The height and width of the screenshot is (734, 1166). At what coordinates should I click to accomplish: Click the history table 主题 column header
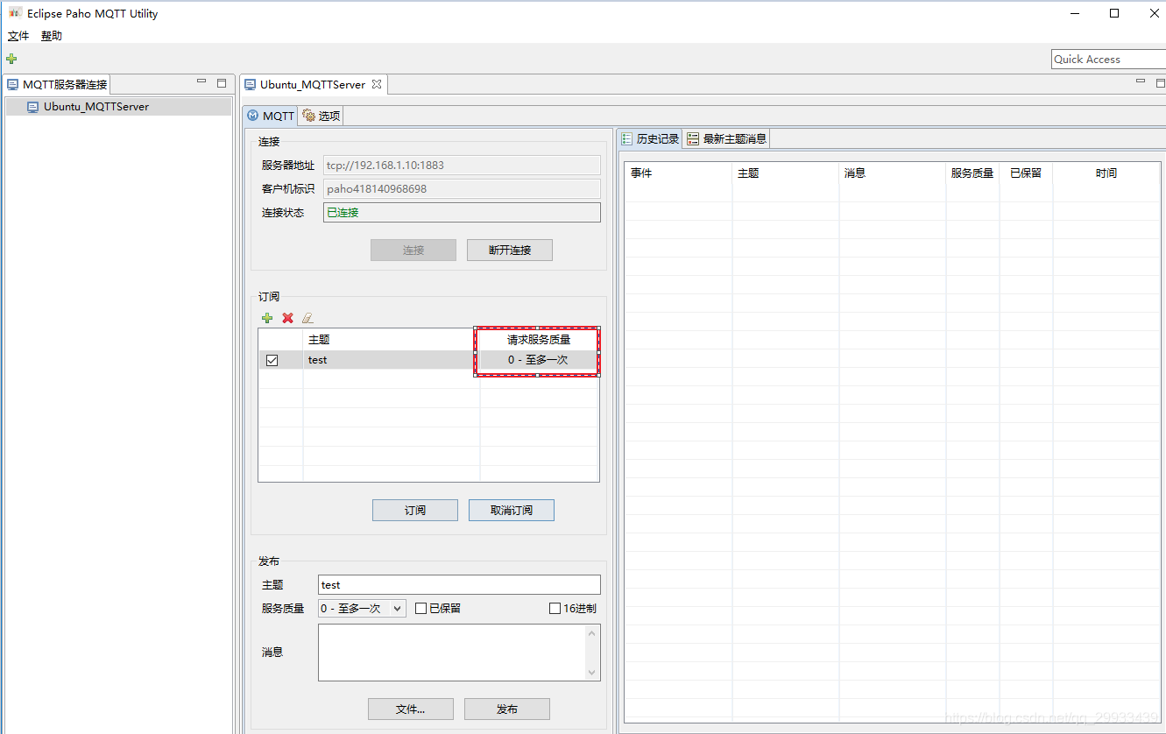[x=786, y=173]
